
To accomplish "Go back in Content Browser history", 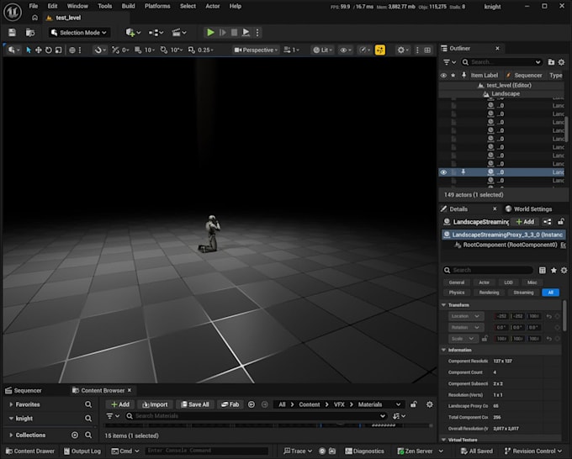I will click(x=252, y=404).
